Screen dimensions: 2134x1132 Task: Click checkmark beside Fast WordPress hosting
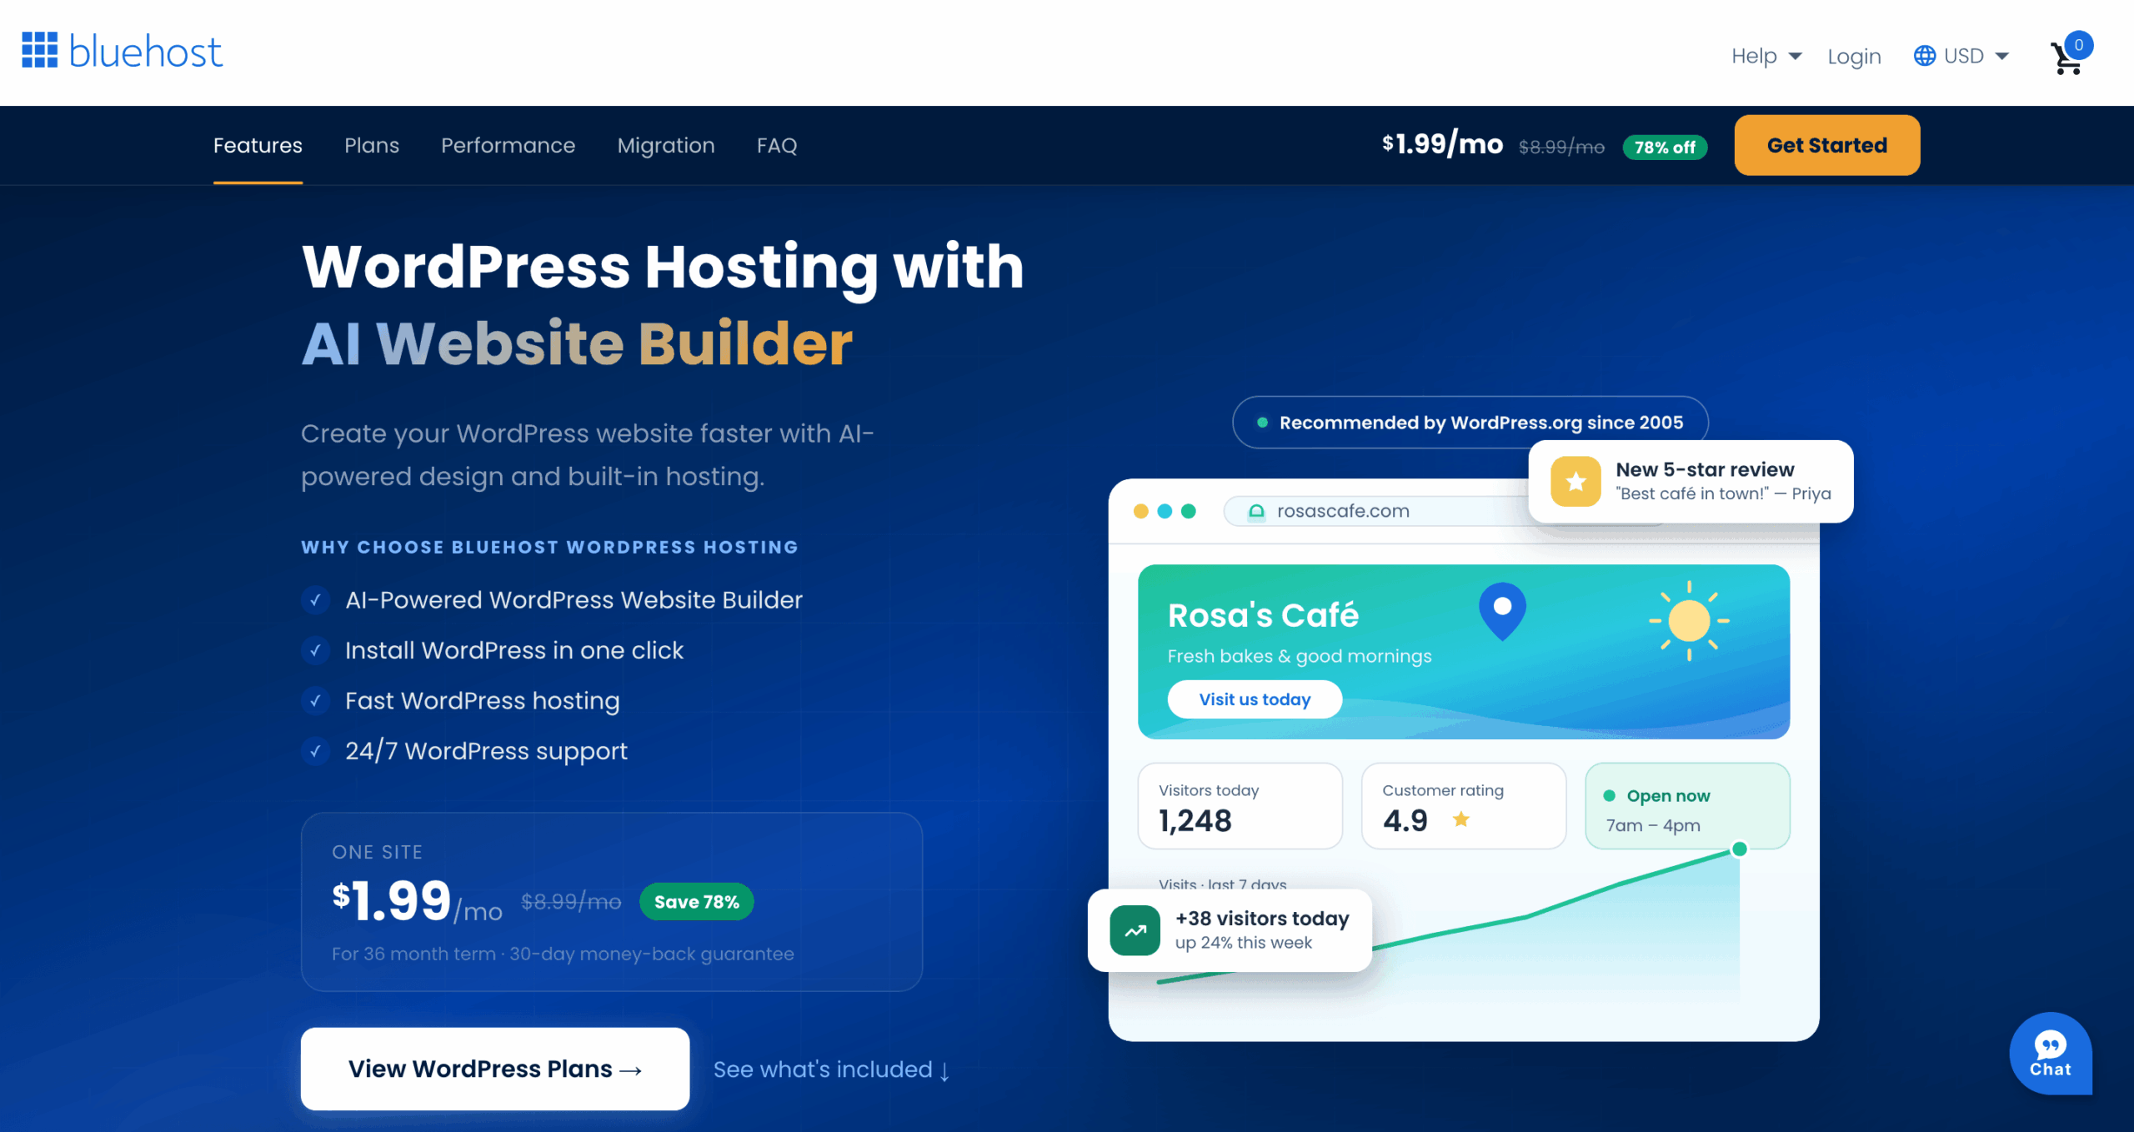pyautogui.click(x=315, y=701)
